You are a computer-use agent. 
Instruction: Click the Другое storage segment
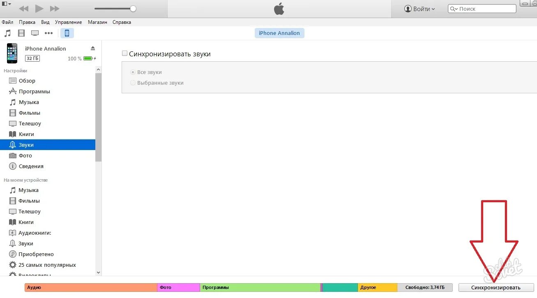(378, 287)
